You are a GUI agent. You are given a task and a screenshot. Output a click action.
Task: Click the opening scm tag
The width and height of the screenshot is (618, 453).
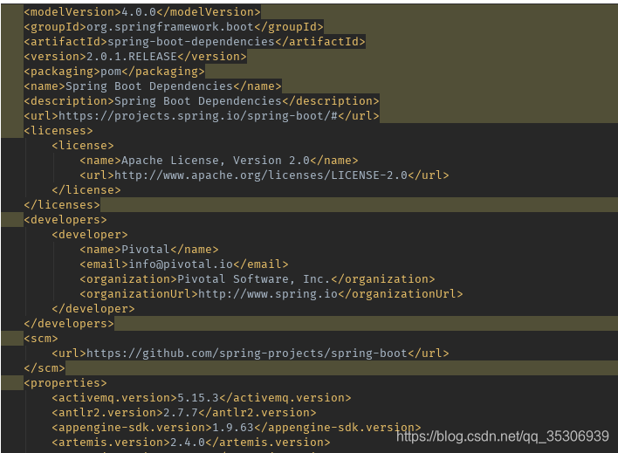(x=41, y=339)
